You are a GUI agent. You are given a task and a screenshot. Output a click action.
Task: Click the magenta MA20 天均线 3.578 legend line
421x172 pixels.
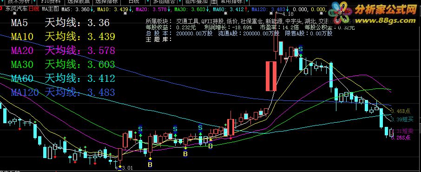[x=63, y=51]
